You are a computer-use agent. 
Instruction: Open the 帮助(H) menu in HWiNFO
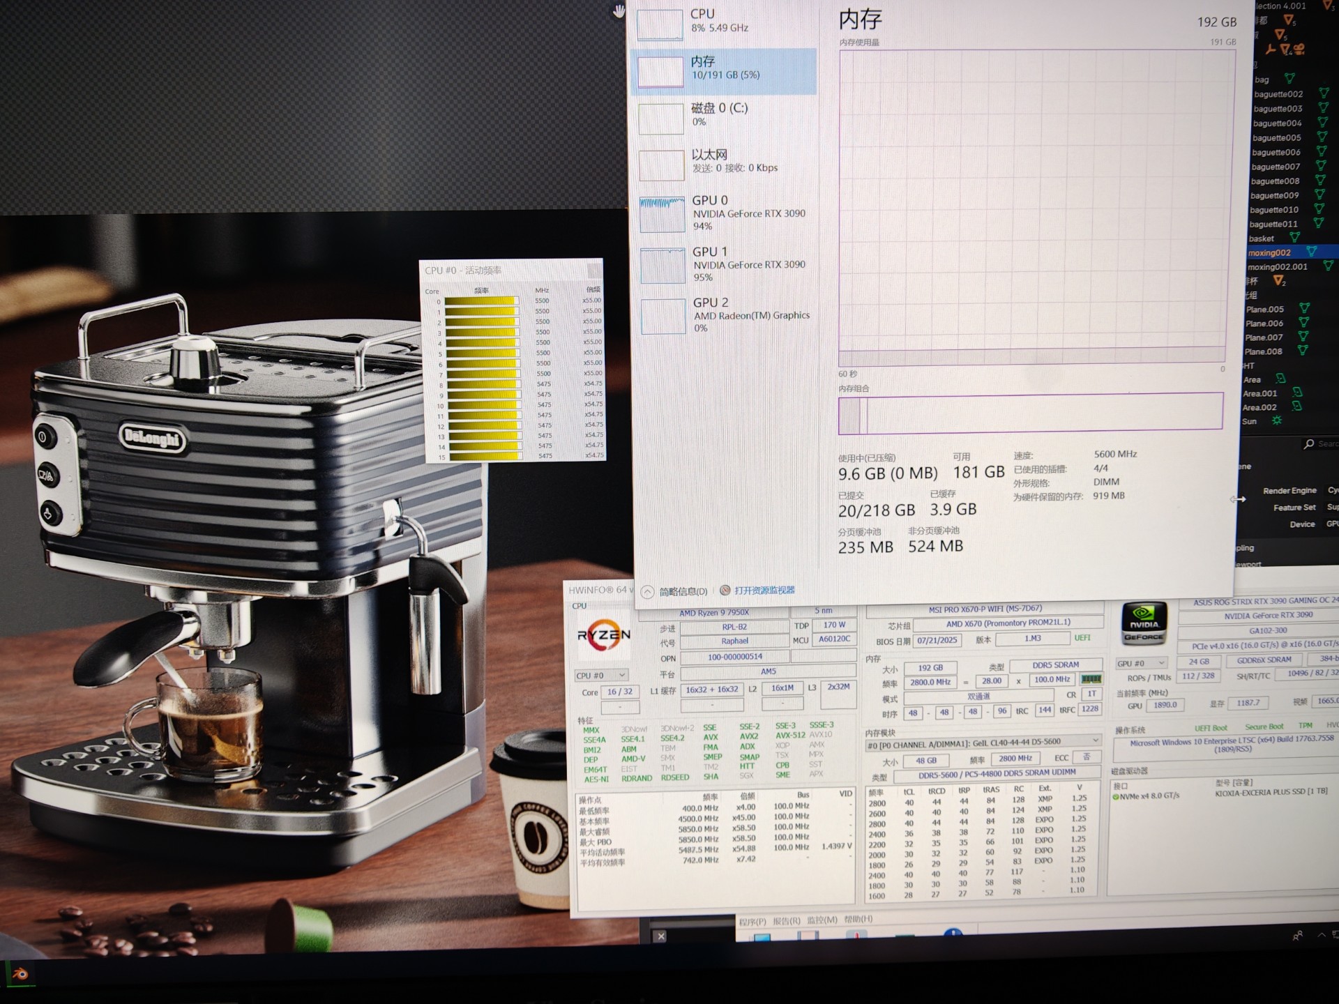click(858, 919)
